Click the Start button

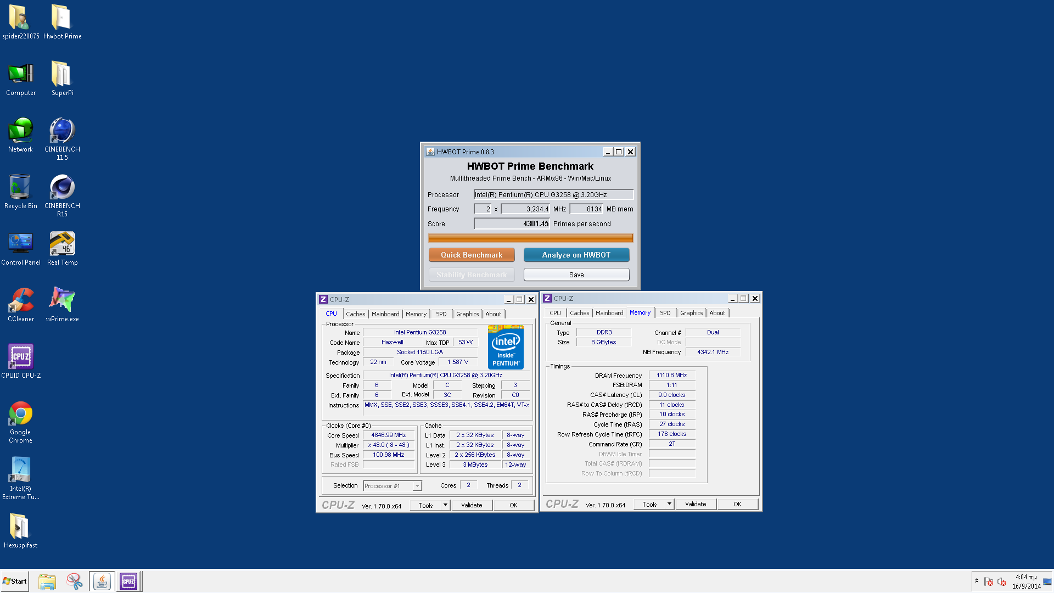point(15,581)
